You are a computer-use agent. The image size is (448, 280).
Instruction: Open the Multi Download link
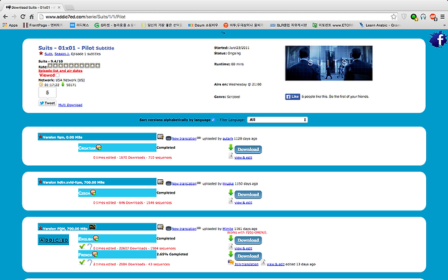click(x=70, y=105)
